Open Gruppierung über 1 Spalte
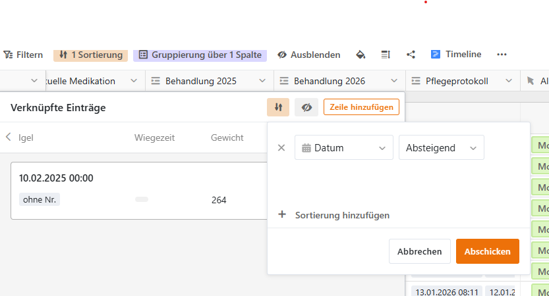The width and height of the screenshot is (549, 296). coord(200,55)
